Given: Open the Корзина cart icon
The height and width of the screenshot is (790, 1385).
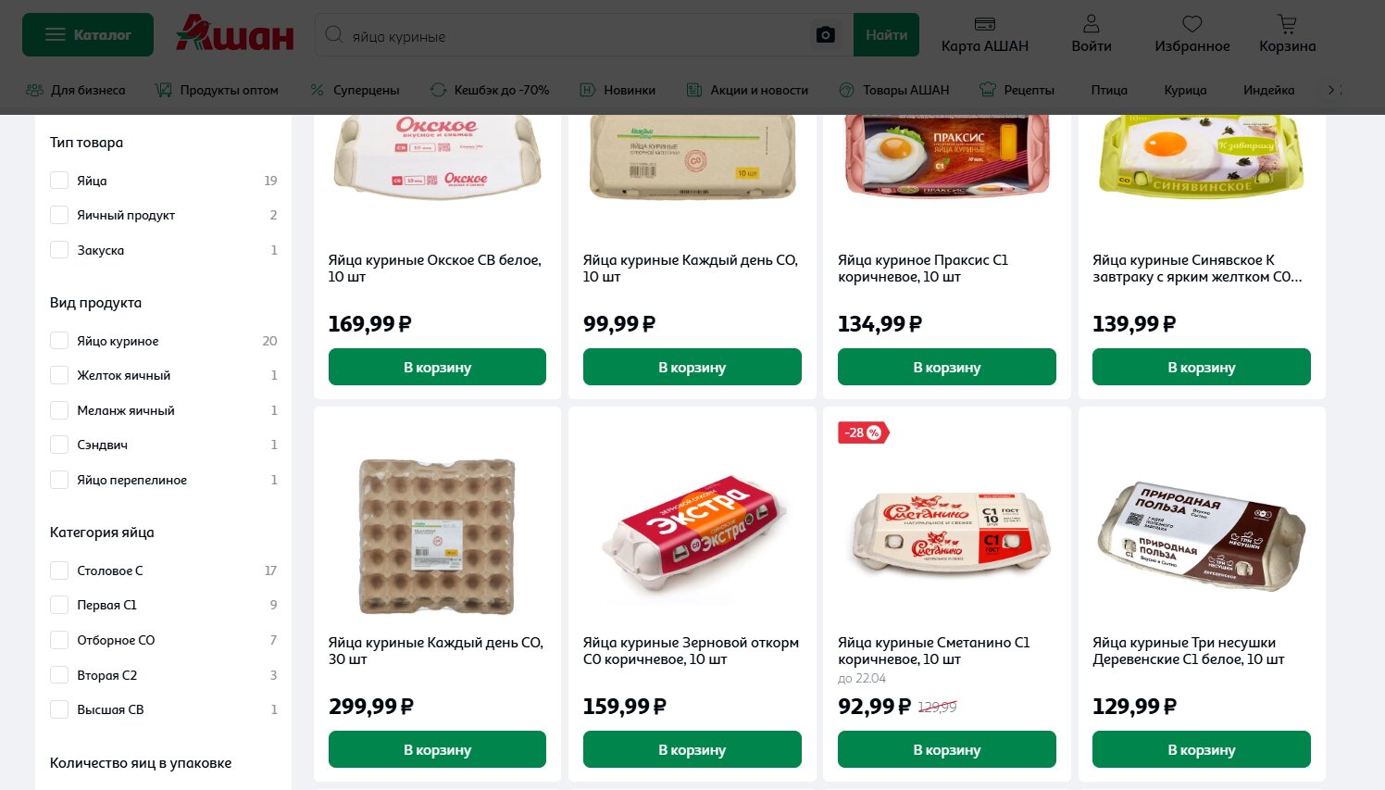Looking at the screenshot, I should click(x=1287, y=24).
